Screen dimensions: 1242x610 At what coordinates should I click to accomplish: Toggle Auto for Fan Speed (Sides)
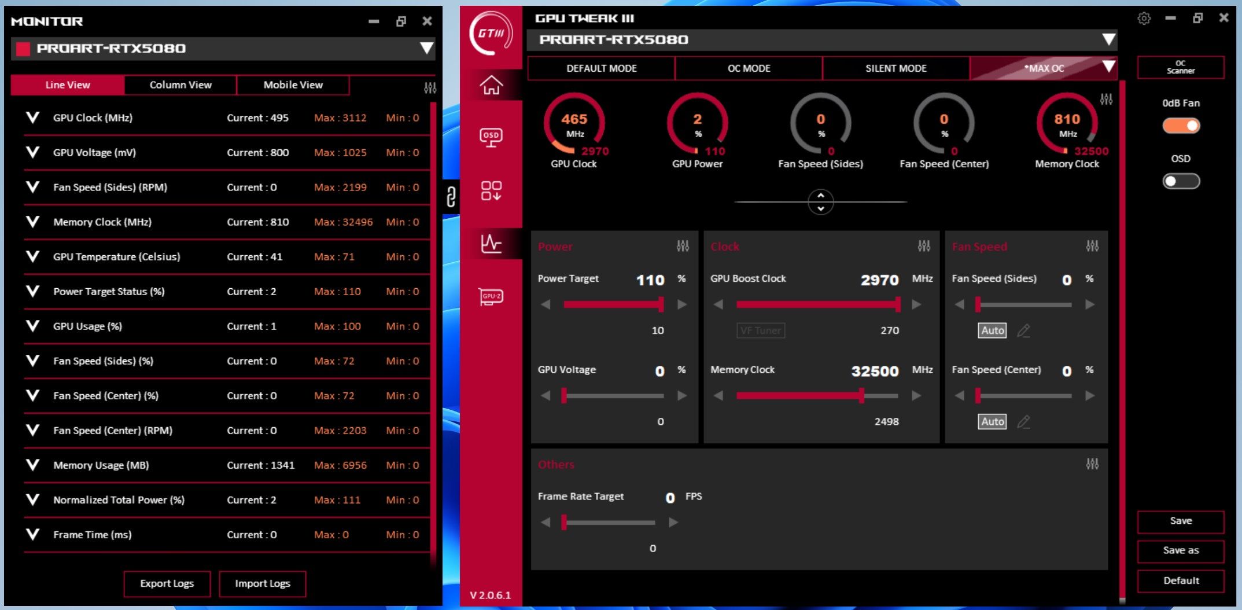coord(992,330)
